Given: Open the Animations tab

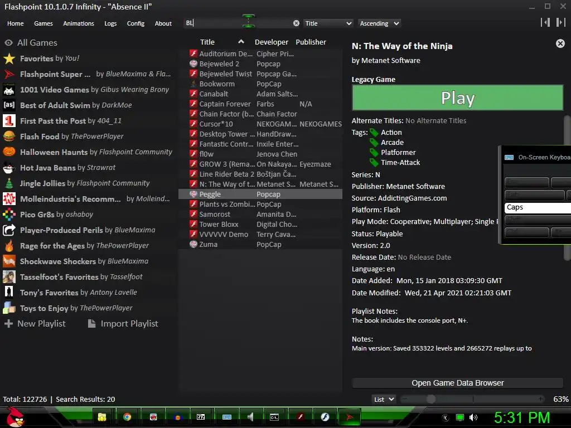Looking at the screenshot, I should tap(78, 23).
